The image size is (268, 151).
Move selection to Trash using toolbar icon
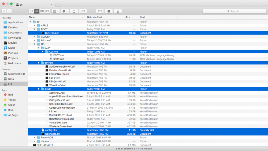[118, 11]
